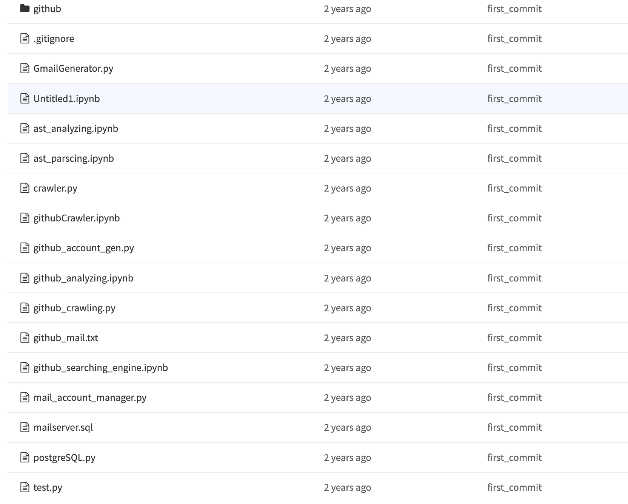Click the file icon beside mail_account_manager.py

click(x=25, y=397)
